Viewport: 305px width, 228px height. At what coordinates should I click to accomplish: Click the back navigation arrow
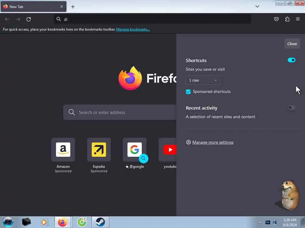[7, 19]
